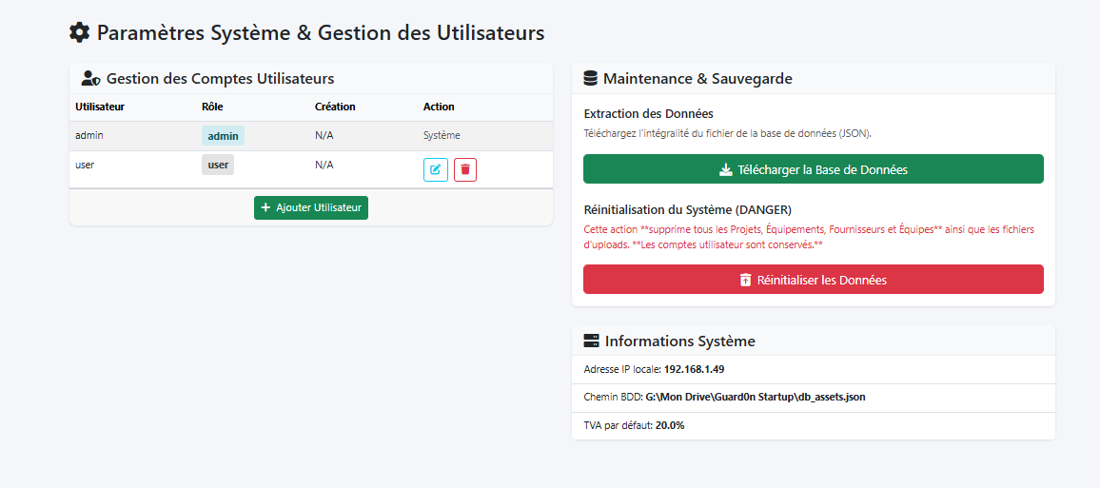Click the server icon beside Informations Système
This screenshot has width=1100, height=488.
pos(592,341)
